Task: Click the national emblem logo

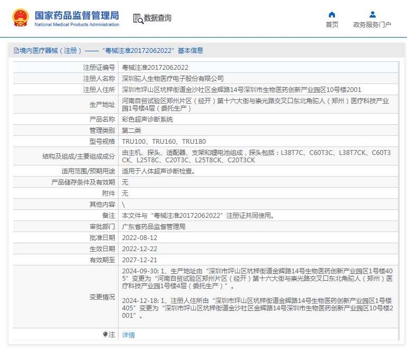Action: coord(21,18)
